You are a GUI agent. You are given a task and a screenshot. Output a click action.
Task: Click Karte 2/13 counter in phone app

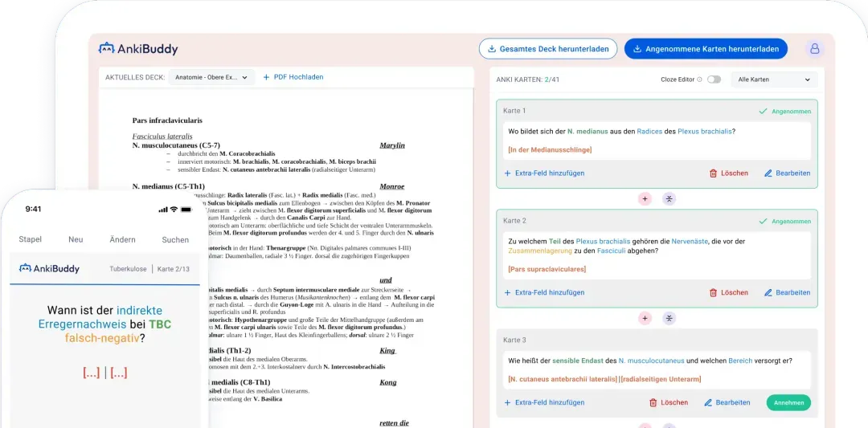click(x=174, y=269)
